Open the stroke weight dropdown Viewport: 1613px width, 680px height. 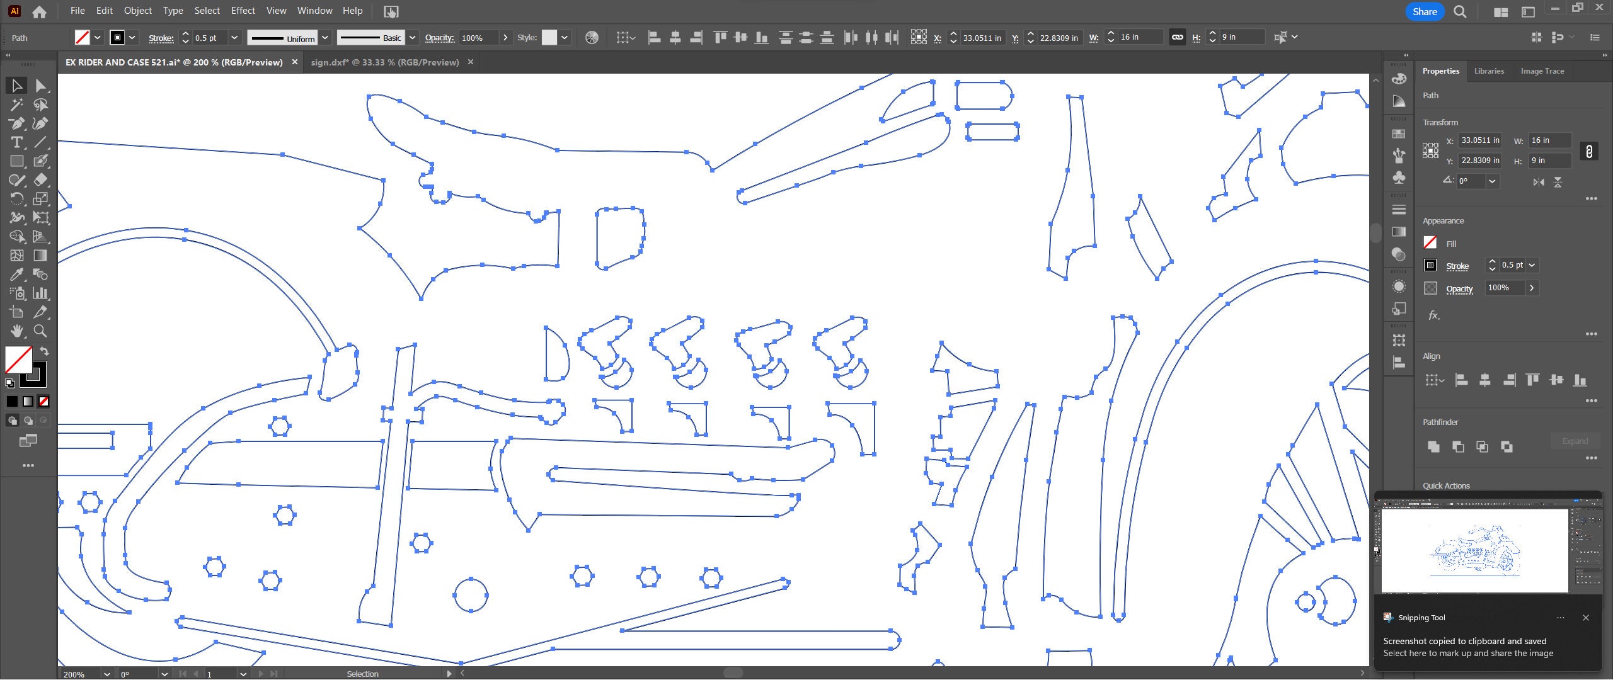click(x=234, y=38)
